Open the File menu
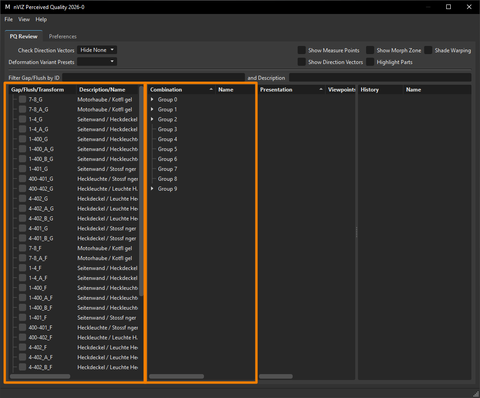Screen dimensions: 480x398 9,19
